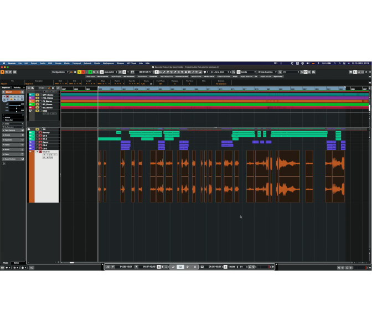Open Inspector settings gear icon

[x=3, y=164]
